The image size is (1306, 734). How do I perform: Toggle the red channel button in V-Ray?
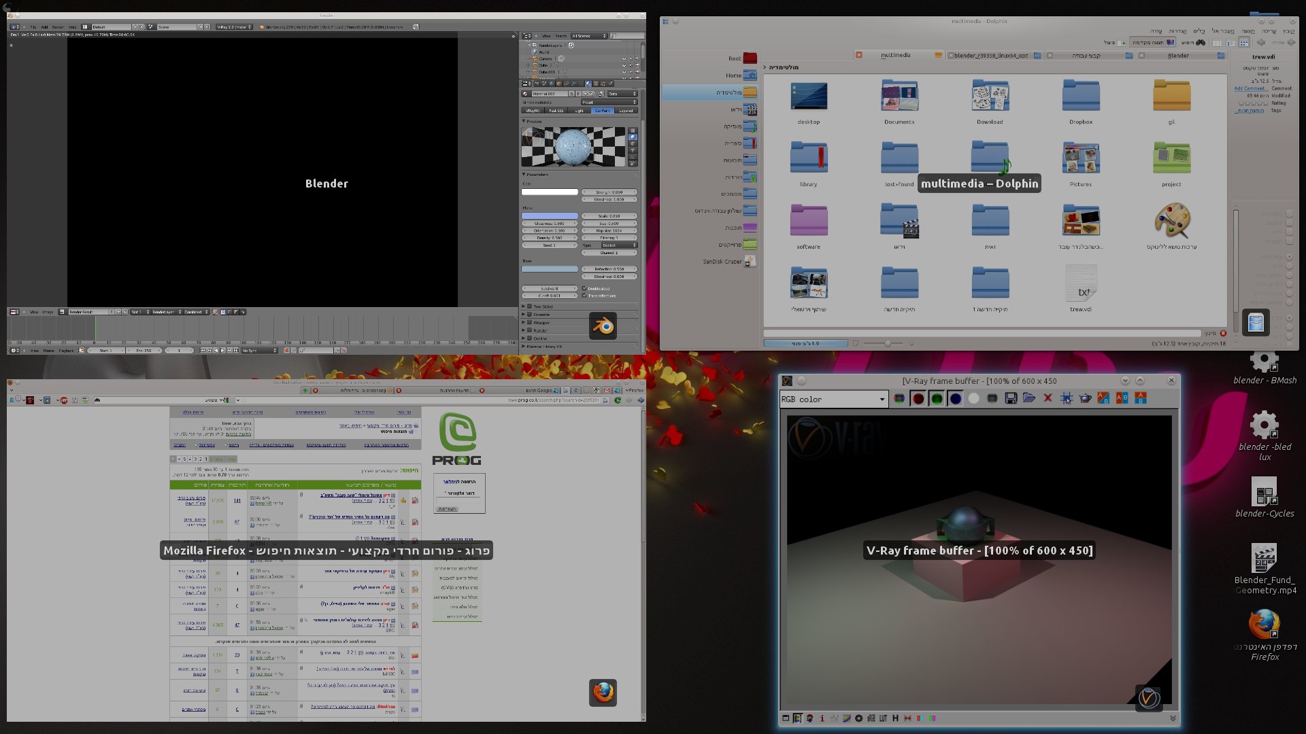[x=918, y=399]
